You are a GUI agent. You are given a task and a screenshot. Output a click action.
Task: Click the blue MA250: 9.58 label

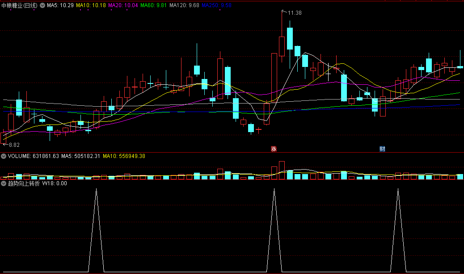click(x=217, y=5)
